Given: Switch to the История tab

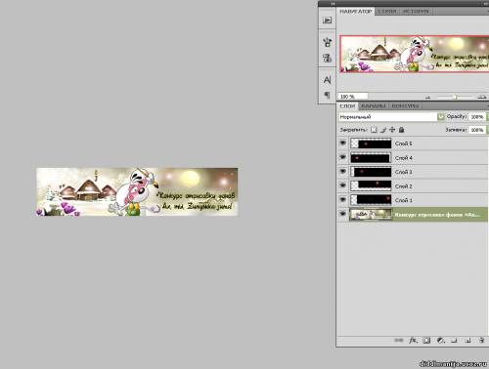Looking at the screenshot, I should click(x=416, y=12).
